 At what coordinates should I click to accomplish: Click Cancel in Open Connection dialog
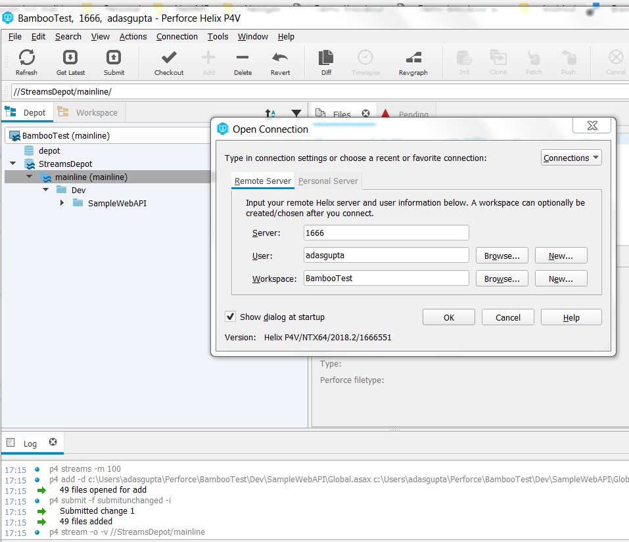coord(508,317)
